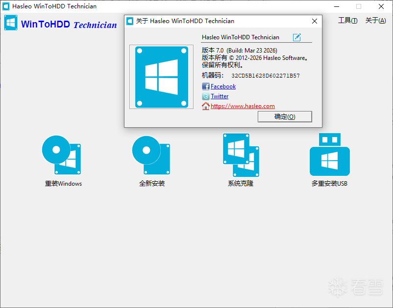The height and width of the screenshot is (308, 393).
Task: Click the 机器码 machine code value
Action: point(265,76)
